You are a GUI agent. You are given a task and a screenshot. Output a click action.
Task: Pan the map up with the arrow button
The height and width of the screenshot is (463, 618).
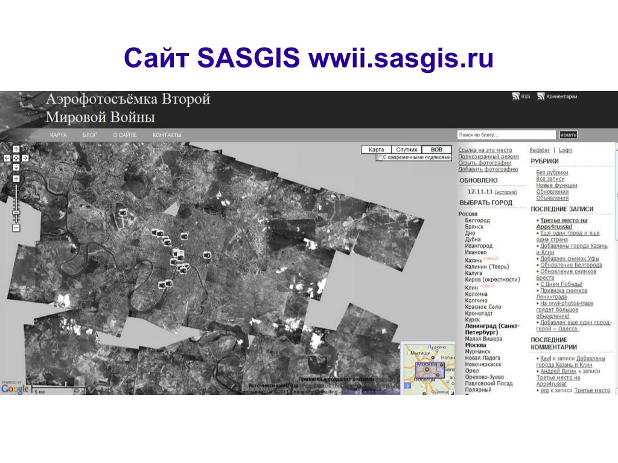(16, 149)
